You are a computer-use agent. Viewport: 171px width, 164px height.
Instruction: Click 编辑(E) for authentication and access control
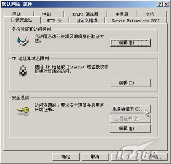[x=130, y=43]
